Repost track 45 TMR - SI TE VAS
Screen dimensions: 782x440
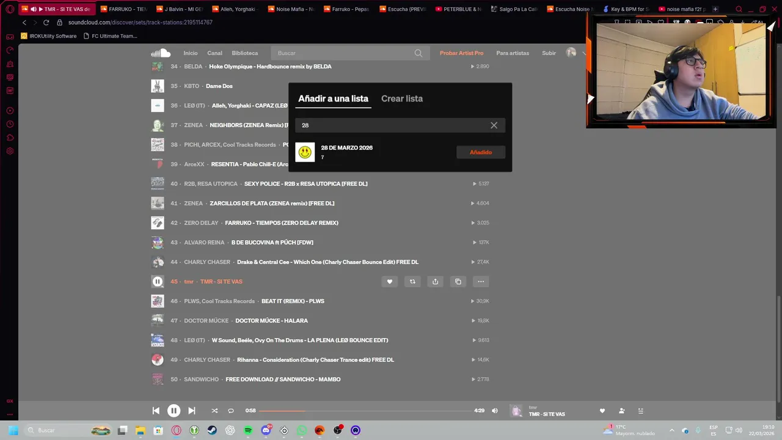pos(412,282)
